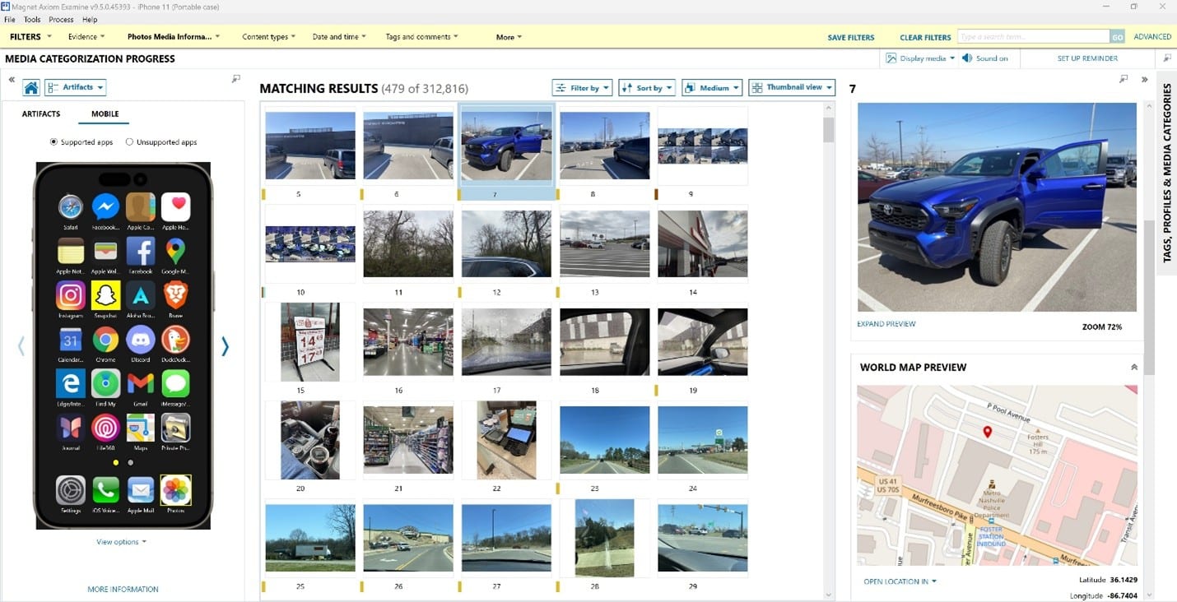The height and width of the screenshot is (602, 1177).
Task: Click the GO button in the search bar
Action: [1118, 36]
